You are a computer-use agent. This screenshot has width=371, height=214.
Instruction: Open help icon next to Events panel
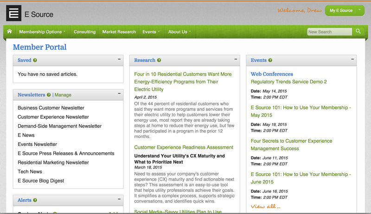point(270,60)
